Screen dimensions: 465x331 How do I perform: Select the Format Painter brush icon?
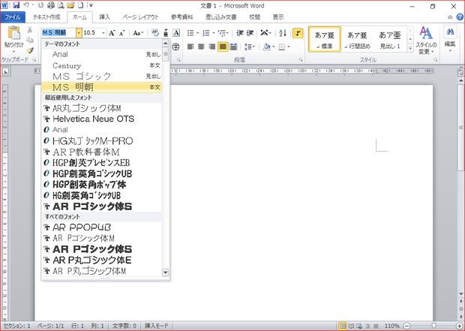pos(30,50)
